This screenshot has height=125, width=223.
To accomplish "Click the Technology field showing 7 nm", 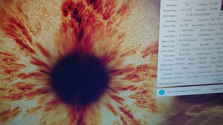I will [186, 5].
